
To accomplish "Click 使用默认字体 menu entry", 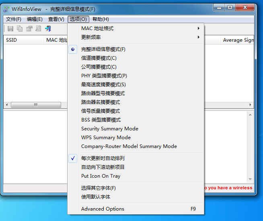I will click(x=136, y=197).
